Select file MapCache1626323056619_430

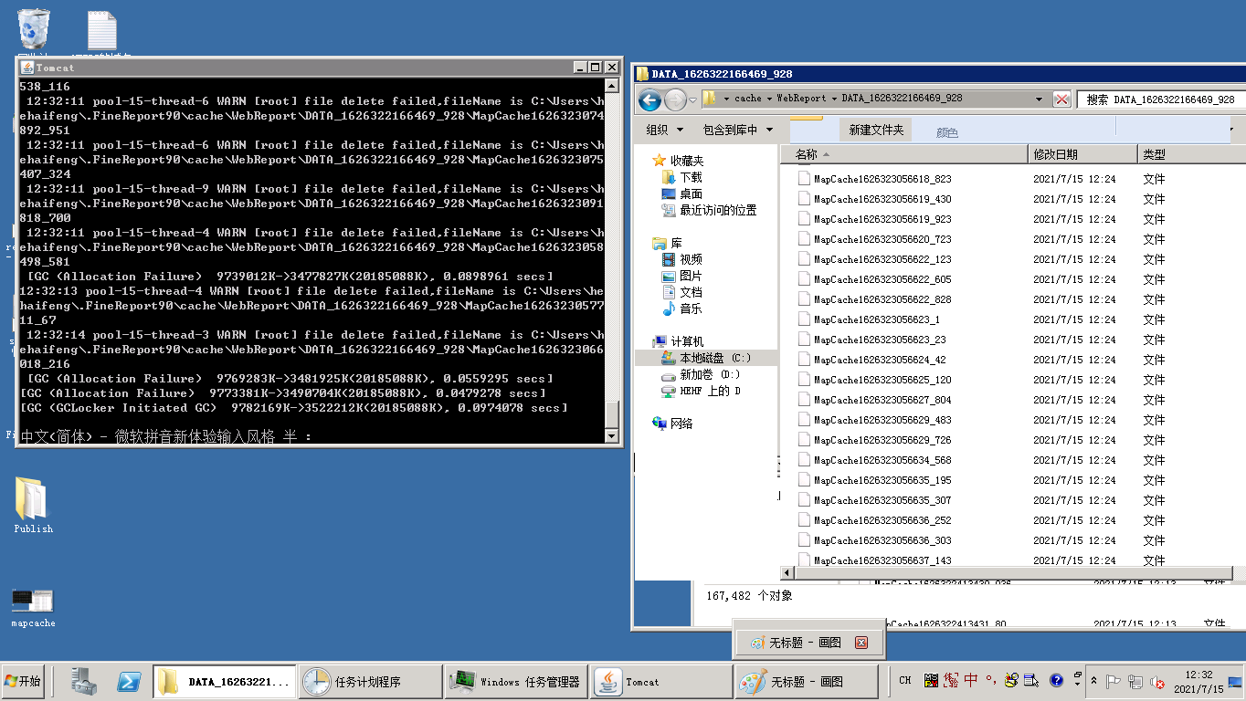[882, 199]
